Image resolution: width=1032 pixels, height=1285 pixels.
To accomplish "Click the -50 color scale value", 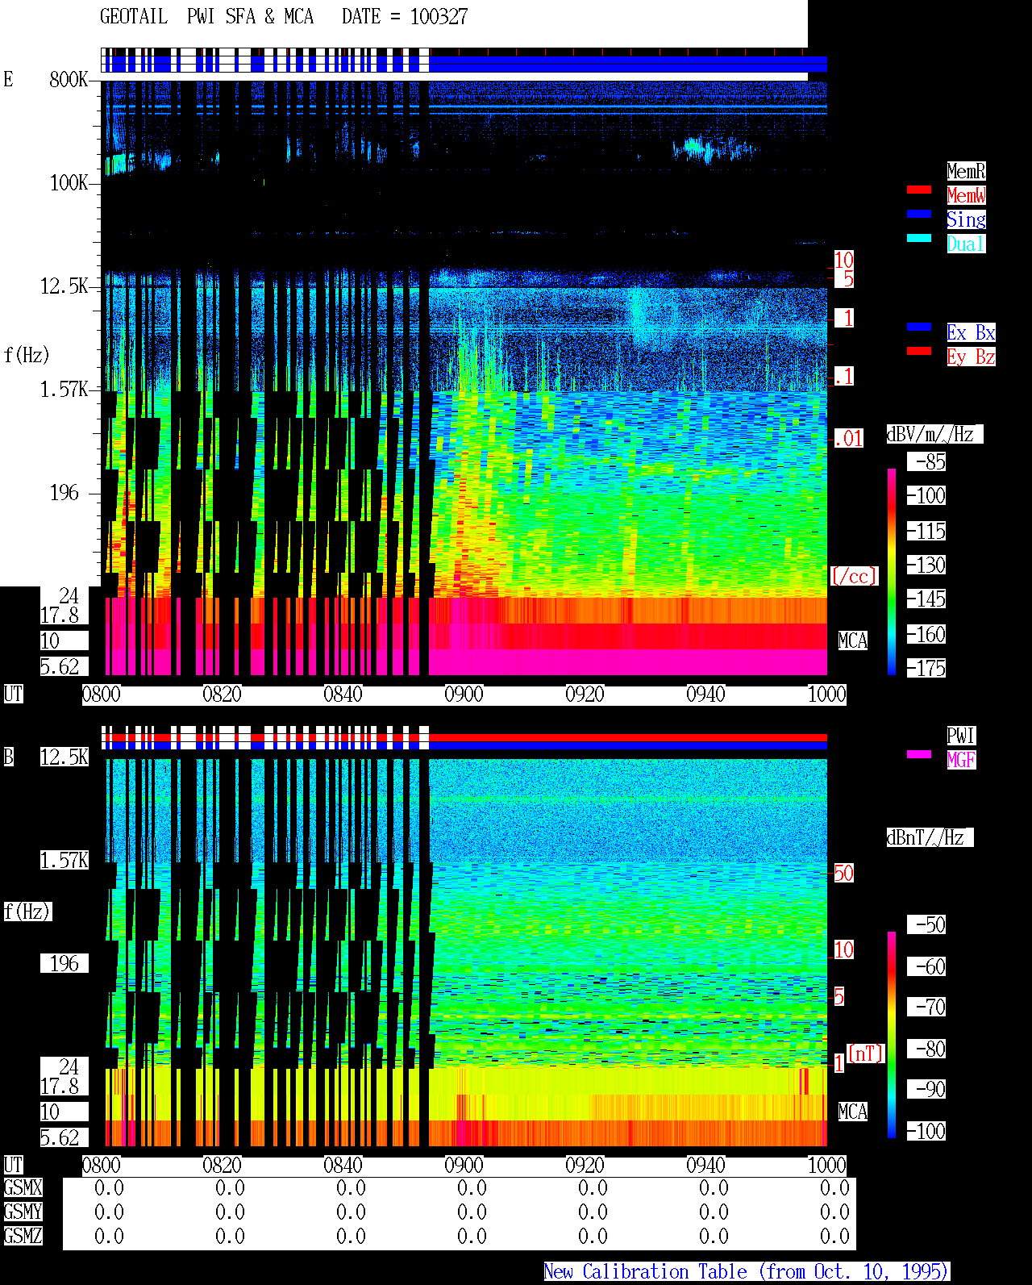I will click(927, 924).
